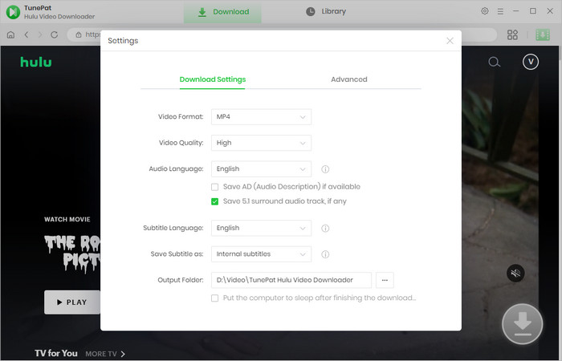Click the TunePat app logo

click(13, 12)
